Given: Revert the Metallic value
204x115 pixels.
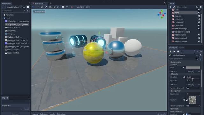Looking at the screenshot, I should [x=184, y=77].
